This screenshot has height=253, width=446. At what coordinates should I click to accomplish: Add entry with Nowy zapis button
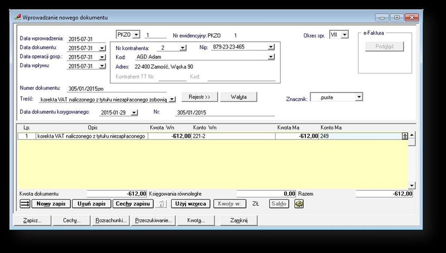[x=51, y=204]
